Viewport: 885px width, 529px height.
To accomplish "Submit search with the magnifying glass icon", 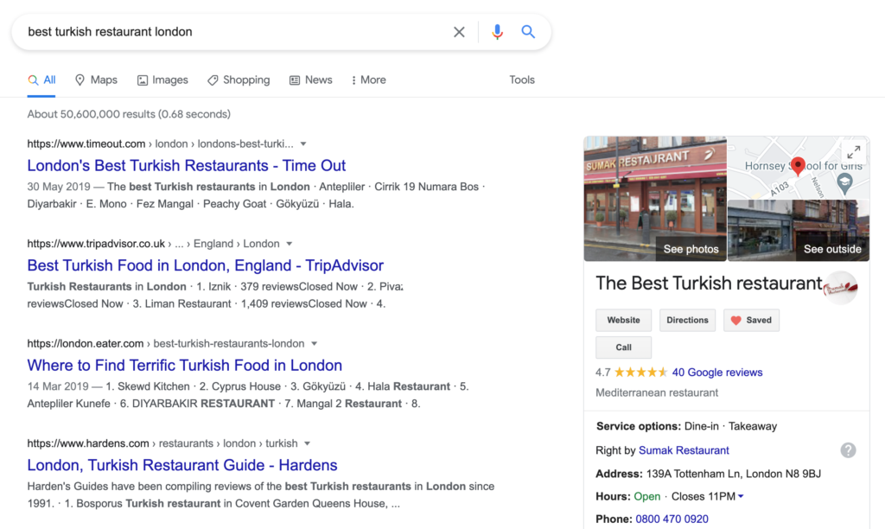I will click(528, 32).
